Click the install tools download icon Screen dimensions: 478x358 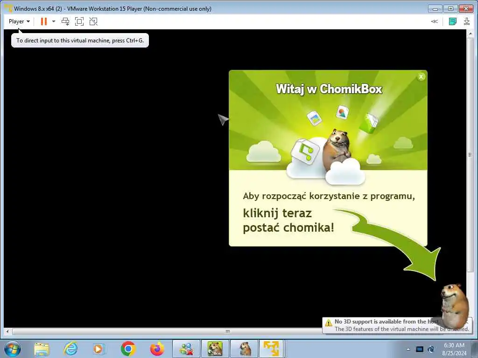point(467,21)
